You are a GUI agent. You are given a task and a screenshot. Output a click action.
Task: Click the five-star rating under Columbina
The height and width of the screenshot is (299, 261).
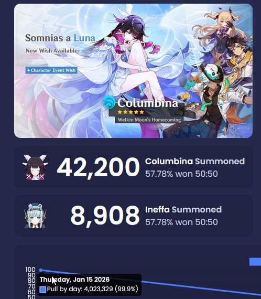(x=130, y=112)
